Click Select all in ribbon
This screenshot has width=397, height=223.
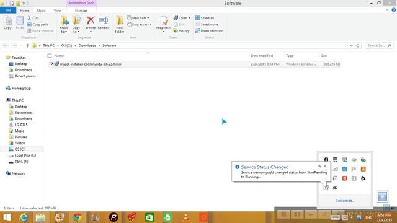(205, 18)
